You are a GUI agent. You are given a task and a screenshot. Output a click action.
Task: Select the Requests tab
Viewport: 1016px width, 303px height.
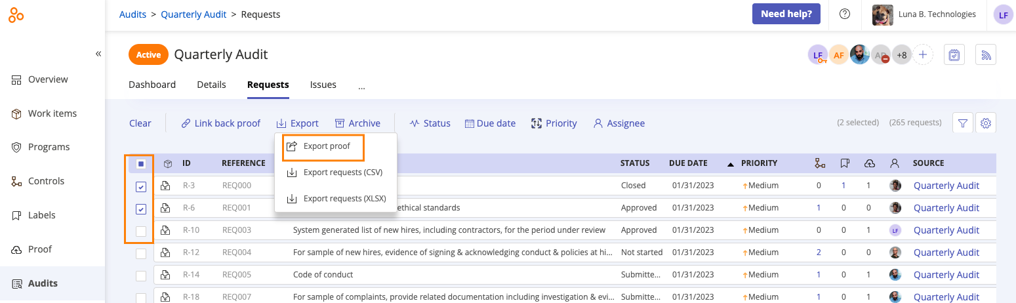pos(268,85)
